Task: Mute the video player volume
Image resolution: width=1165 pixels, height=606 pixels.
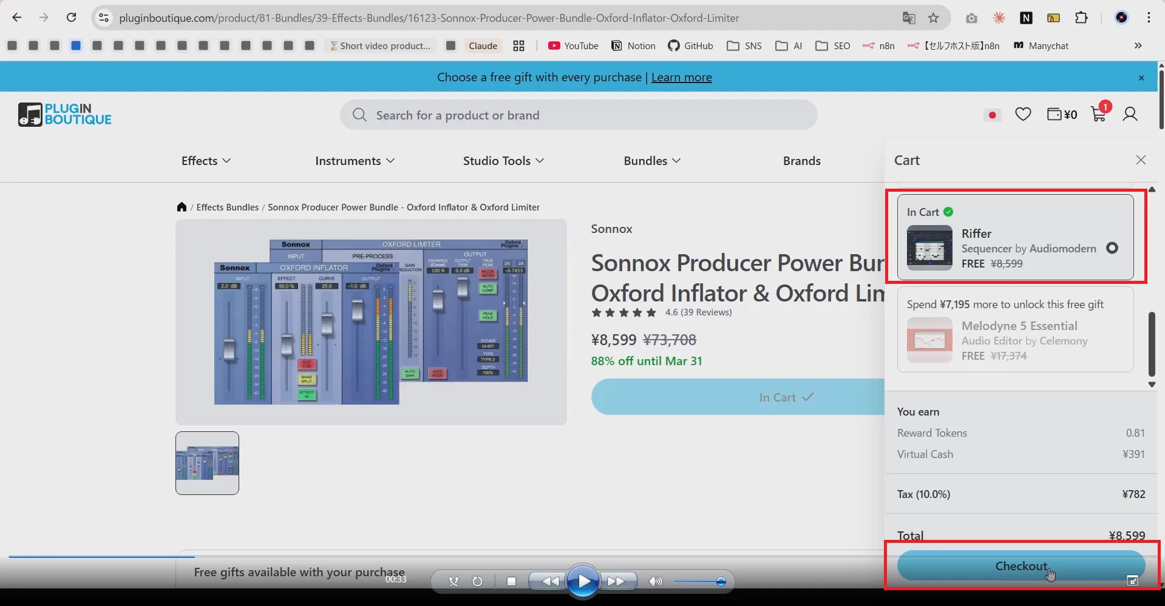Action: 655,582
